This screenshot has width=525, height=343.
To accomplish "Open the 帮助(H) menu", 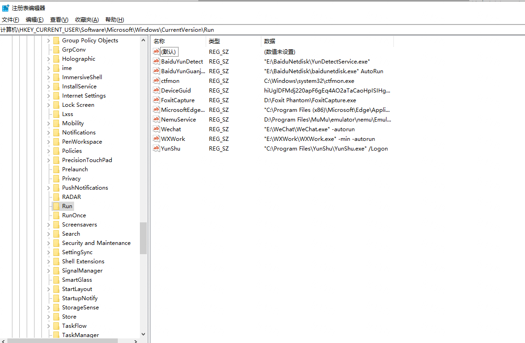I will [x=115, y=20].
